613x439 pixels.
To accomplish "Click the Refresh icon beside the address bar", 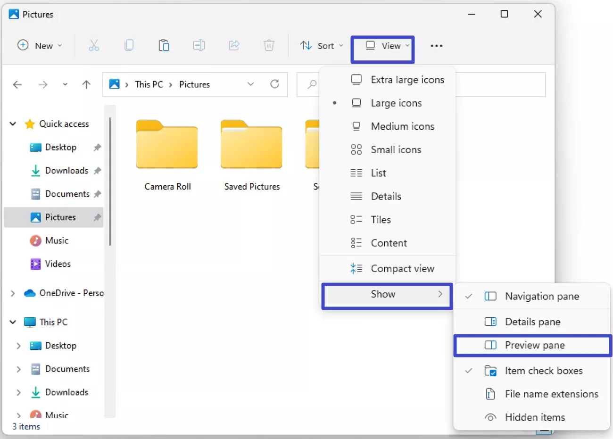I will pos(275,84).
